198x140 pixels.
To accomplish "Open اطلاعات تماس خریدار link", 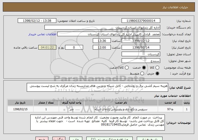I will [42, 34].
